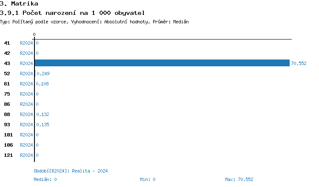The width and height of the screenshot is (319, 187).
Task: Click the 0,249 value in row 52
Action: (x=43, y=74)
